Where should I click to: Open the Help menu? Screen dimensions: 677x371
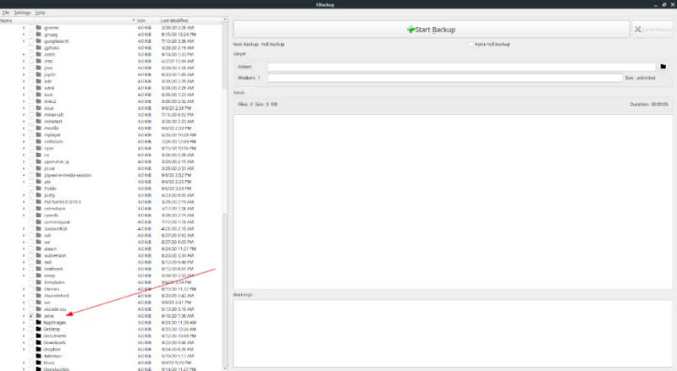point(40,13)
